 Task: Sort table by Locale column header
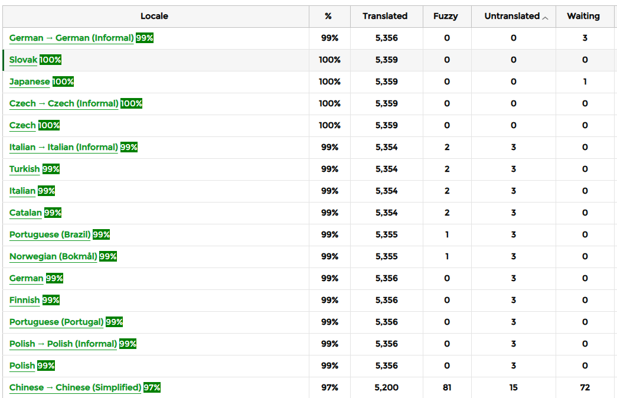[154, 17]
